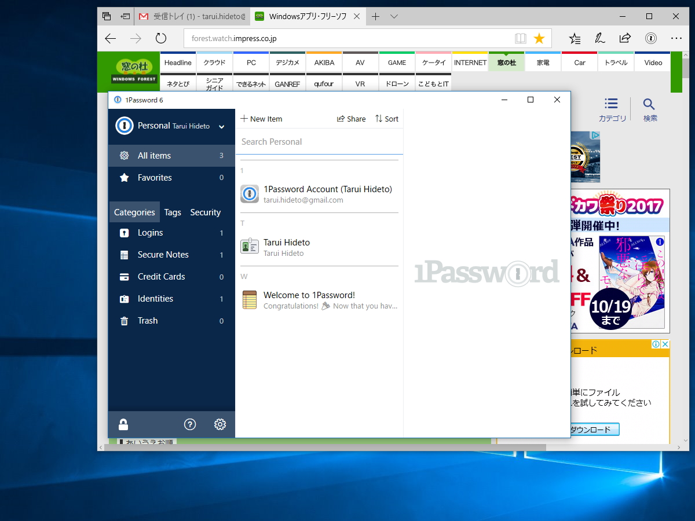The width and height of the screenshot is (695, 521).
Task: Lock the vault with the padlock icon
Action: click(x=123, y=424)
